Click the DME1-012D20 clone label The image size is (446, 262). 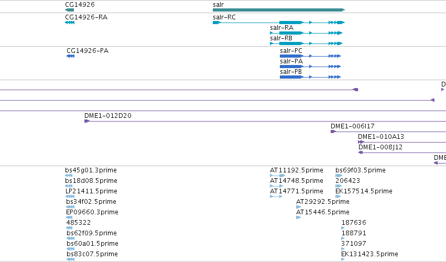coord(108,116)
